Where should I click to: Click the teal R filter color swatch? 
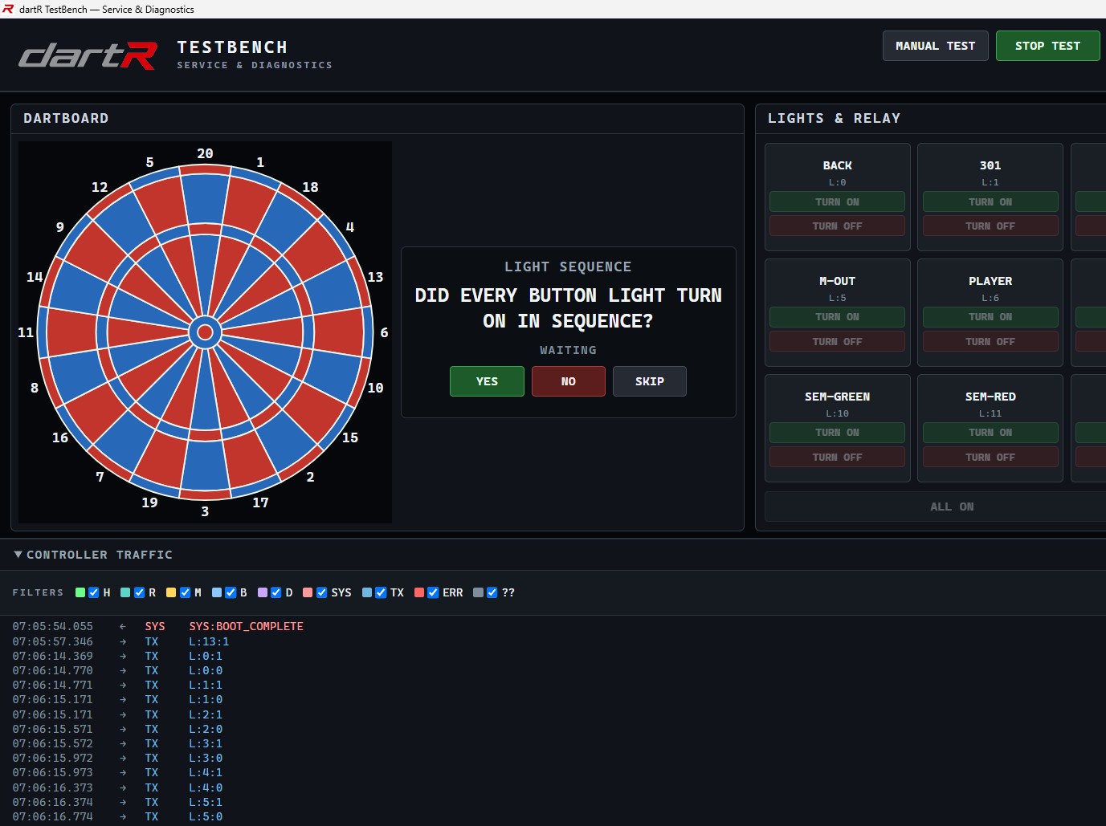point(125,592)
